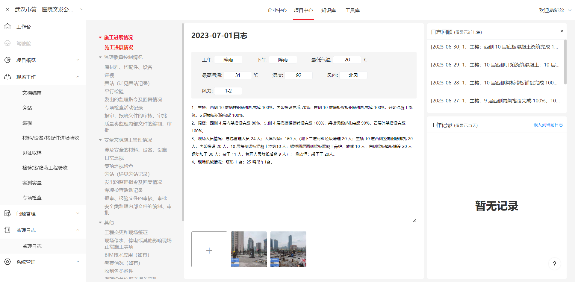Click the 风向 field
Screen dimensions: 575x282
pos(353,75)
